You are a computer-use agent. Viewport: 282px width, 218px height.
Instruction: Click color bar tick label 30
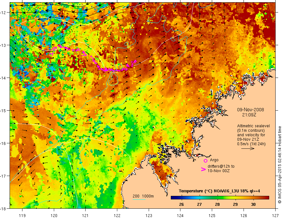coord(253,204)
